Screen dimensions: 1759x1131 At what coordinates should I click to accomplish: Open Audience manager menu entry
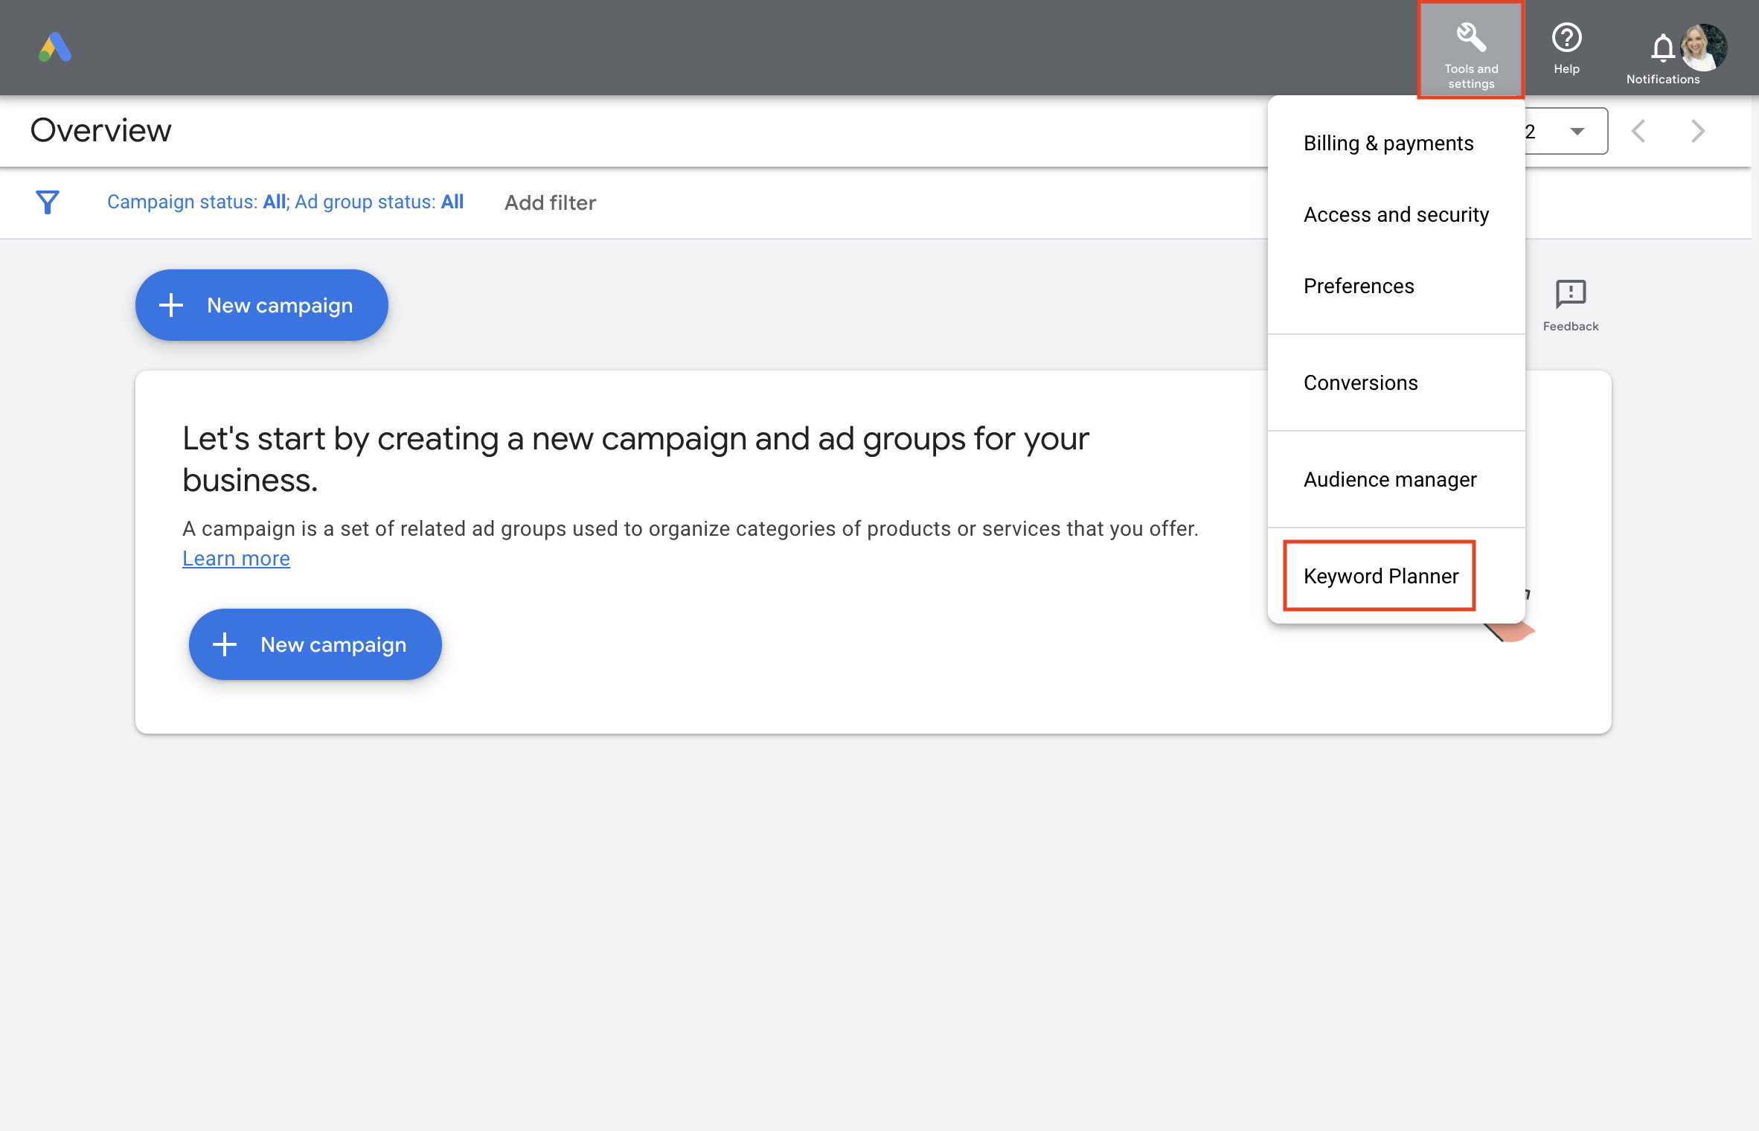coord(1389,479)
